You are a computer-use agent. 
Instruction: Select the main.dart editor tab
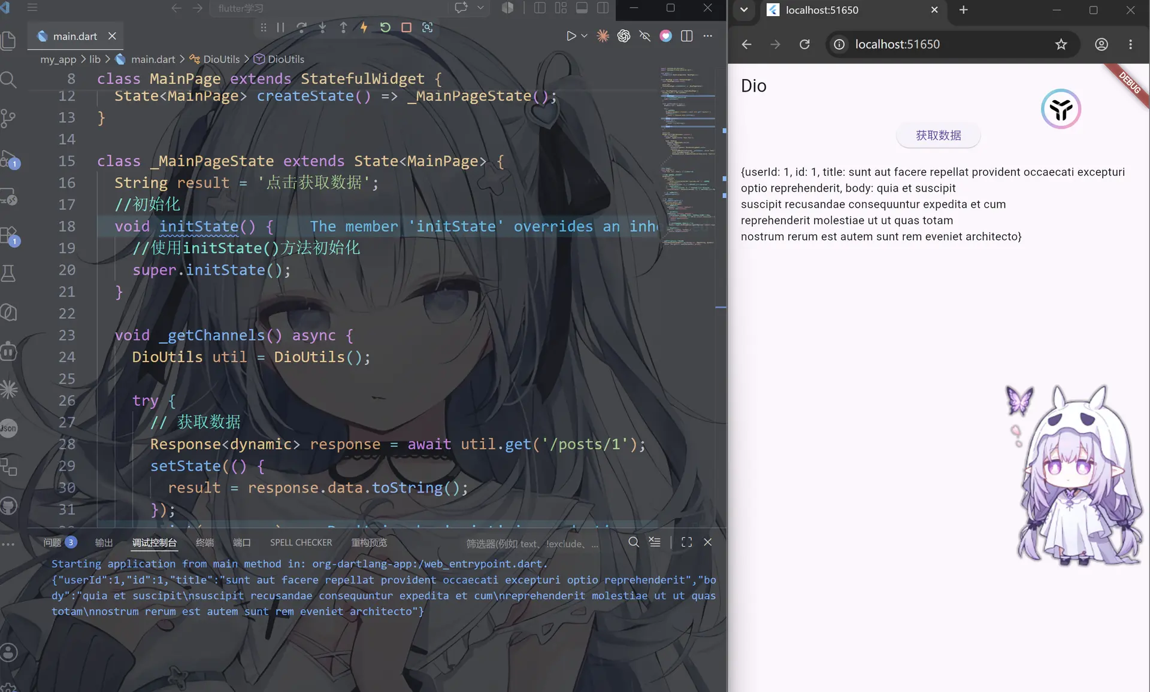[x=75, y=36]
